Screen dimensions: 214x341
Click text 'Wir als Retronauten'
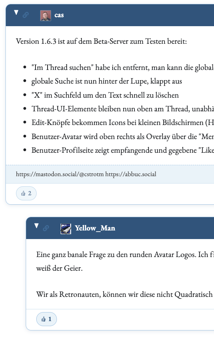pyautogui.click(x=69, y=295)
